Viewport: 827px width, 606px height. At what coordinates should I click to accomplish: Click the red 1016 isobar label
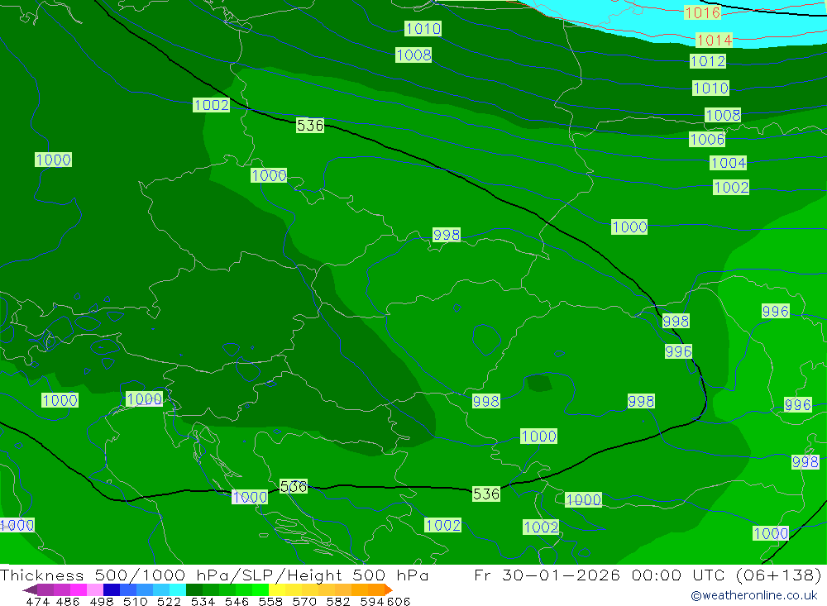coord(702,12)
